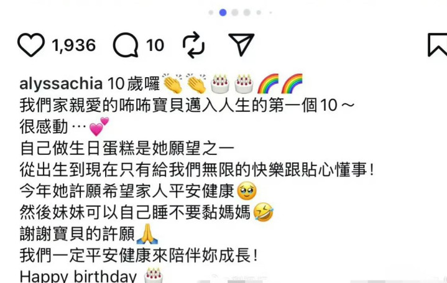Viewport: 447px width, 283px height.
Task: Jump to the fifth carousel dot
Action: tap(259, 12)
